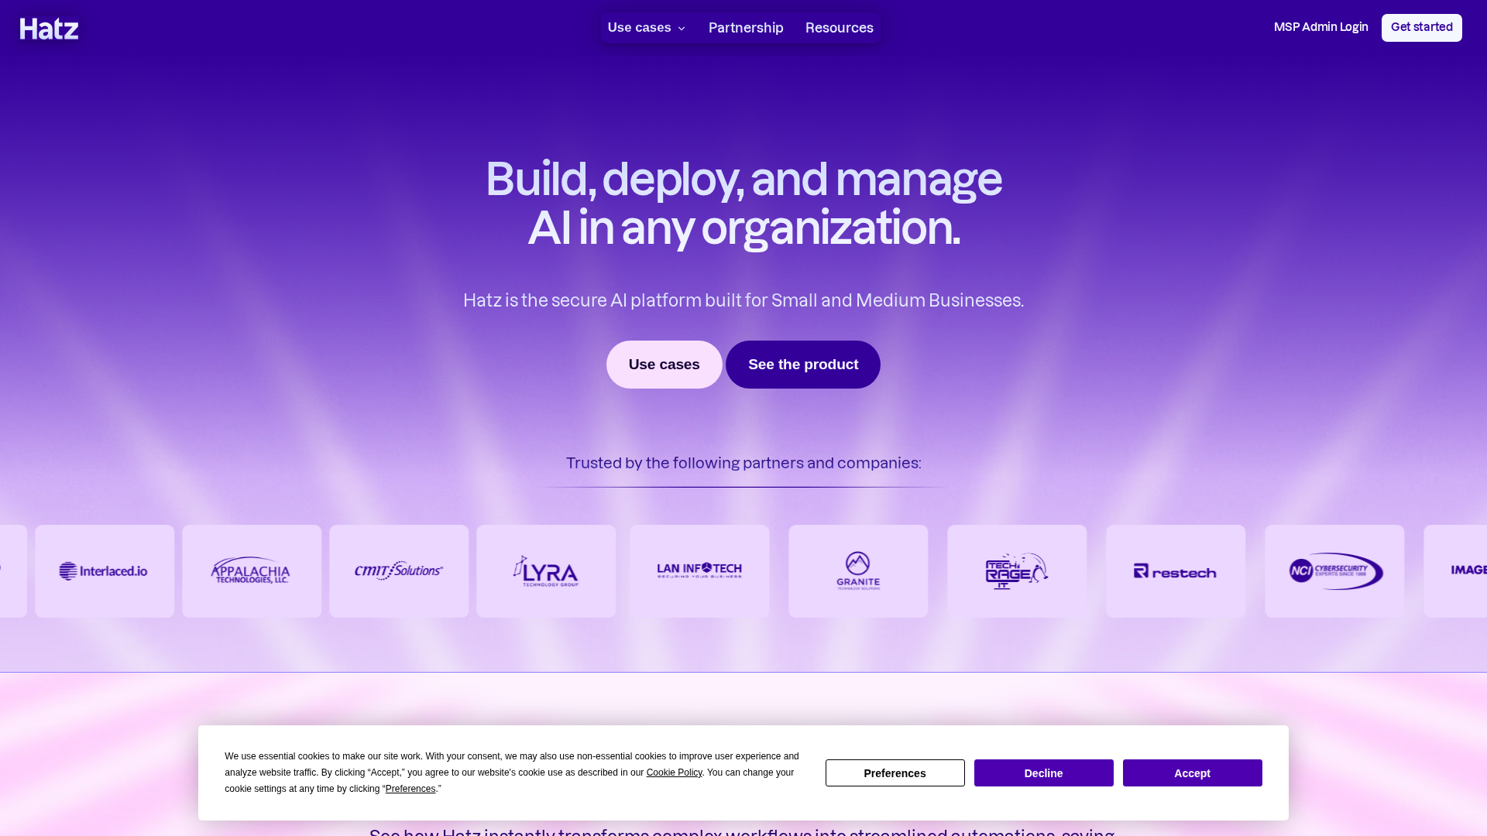
Task: Click the NCI Cybersecurity logo
Action: [x=1334, y=571]
